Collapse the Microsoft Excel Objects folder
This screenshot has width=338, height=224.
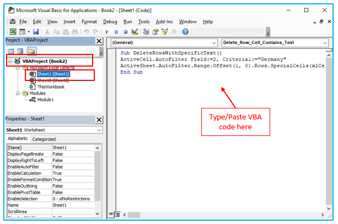click(18, 68)
